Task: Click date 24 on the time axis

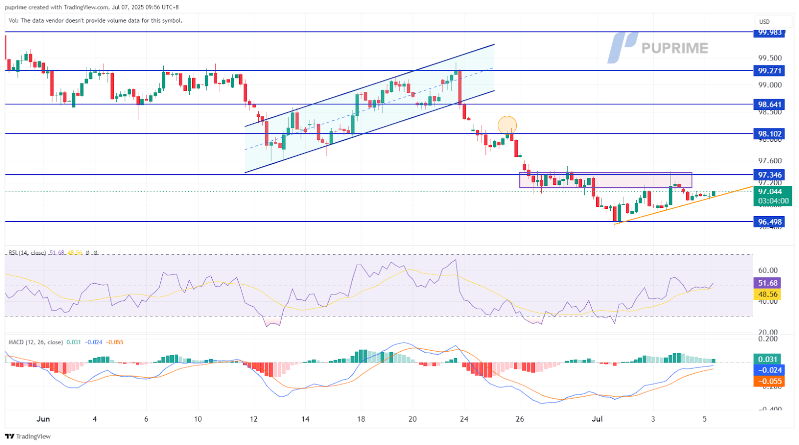Action: click(x=464, y=419)
